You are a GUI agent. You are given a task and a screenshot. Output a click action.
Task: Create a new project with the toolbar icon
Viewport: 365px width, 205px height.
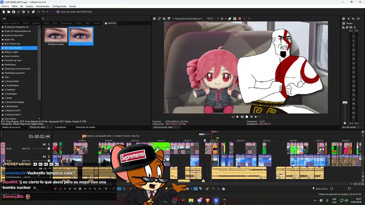tap(4, 12)
